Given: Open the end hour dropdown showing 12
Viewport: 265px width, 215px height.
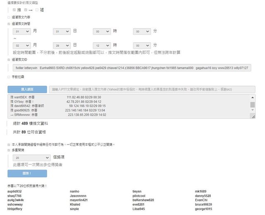Looking at the screenshot, I should click(102, 45).
